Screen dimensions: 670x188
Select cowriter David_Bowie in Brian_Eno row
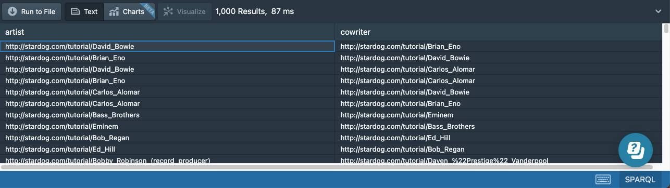[x=499, y=58]
